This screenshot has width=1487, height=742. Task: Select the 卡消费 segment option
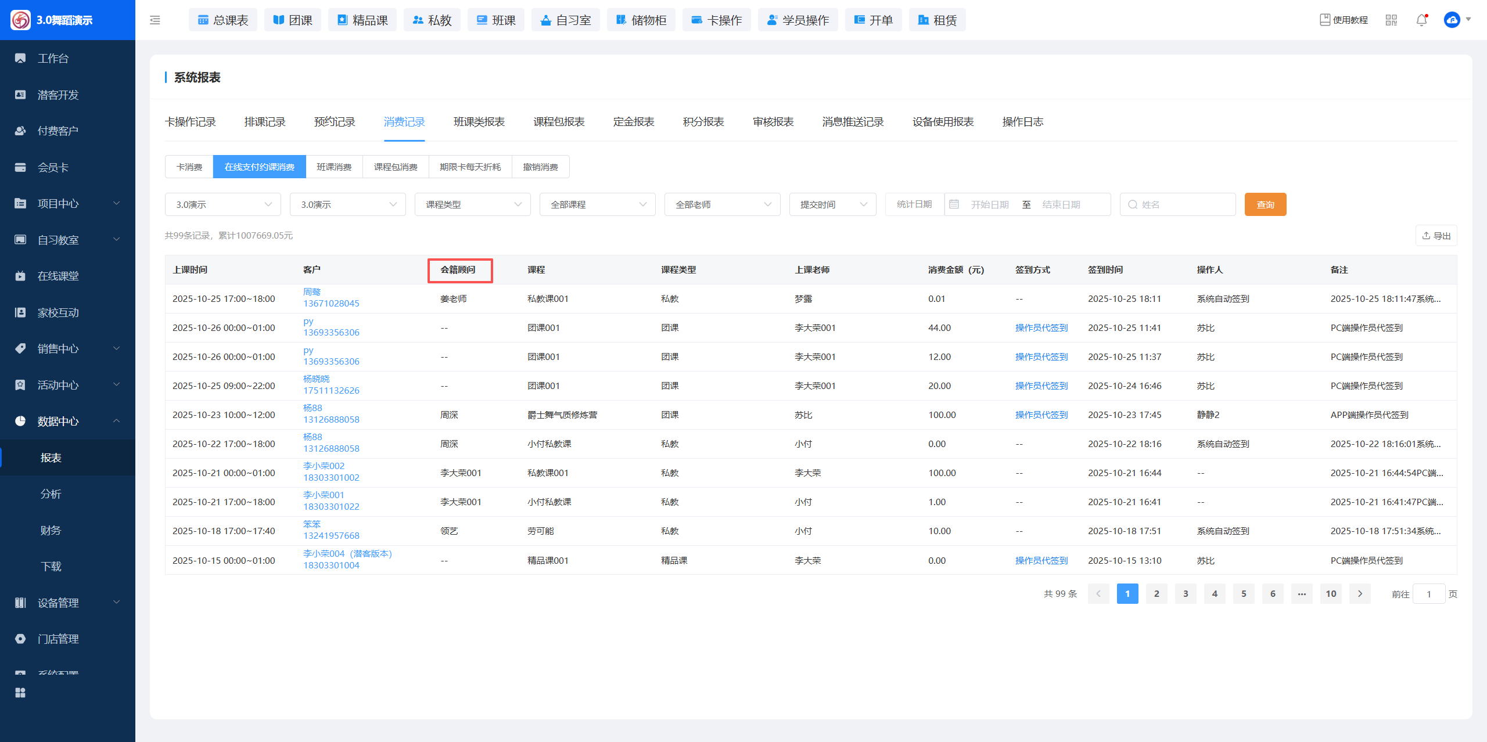click(189, 167)
